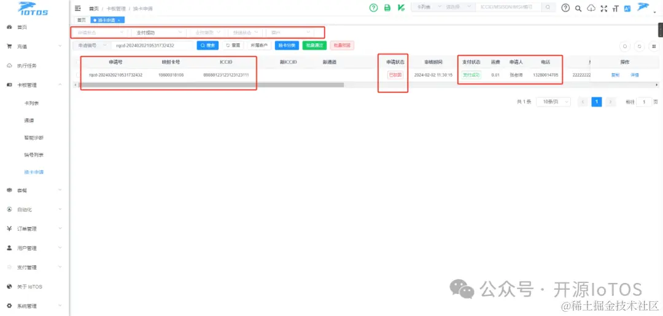
Task: Expand the 套餐 sidebar menu
Action: tap(34, 190)
